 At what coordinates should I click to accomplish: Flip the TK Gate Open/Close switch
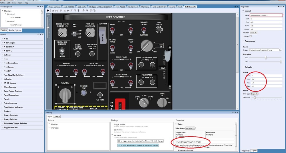[x=112, y=48]
